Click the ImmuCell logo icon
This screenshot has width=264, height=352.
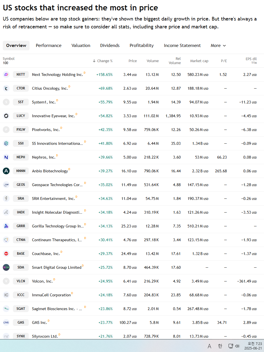6,295
